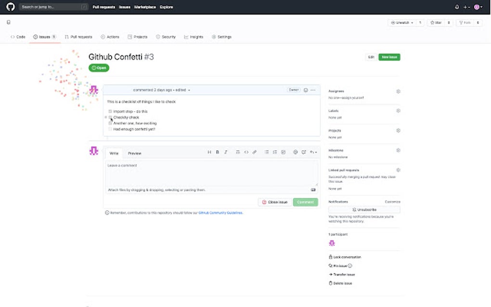Insert a hyperlink in the comment editor
Screen dimensions: 491x307
(254, 152)
